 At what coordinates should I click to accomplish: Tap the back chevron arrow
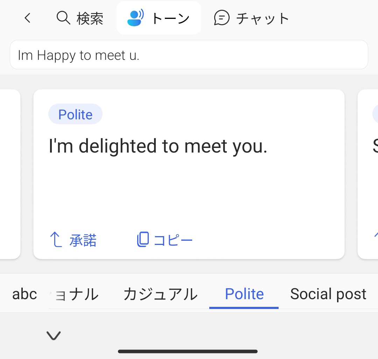(x=28, y=18)
